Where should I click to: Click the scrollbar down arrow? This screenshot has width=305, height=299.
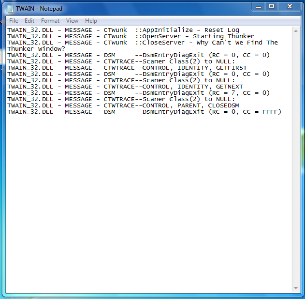click(x=296, y=288)
